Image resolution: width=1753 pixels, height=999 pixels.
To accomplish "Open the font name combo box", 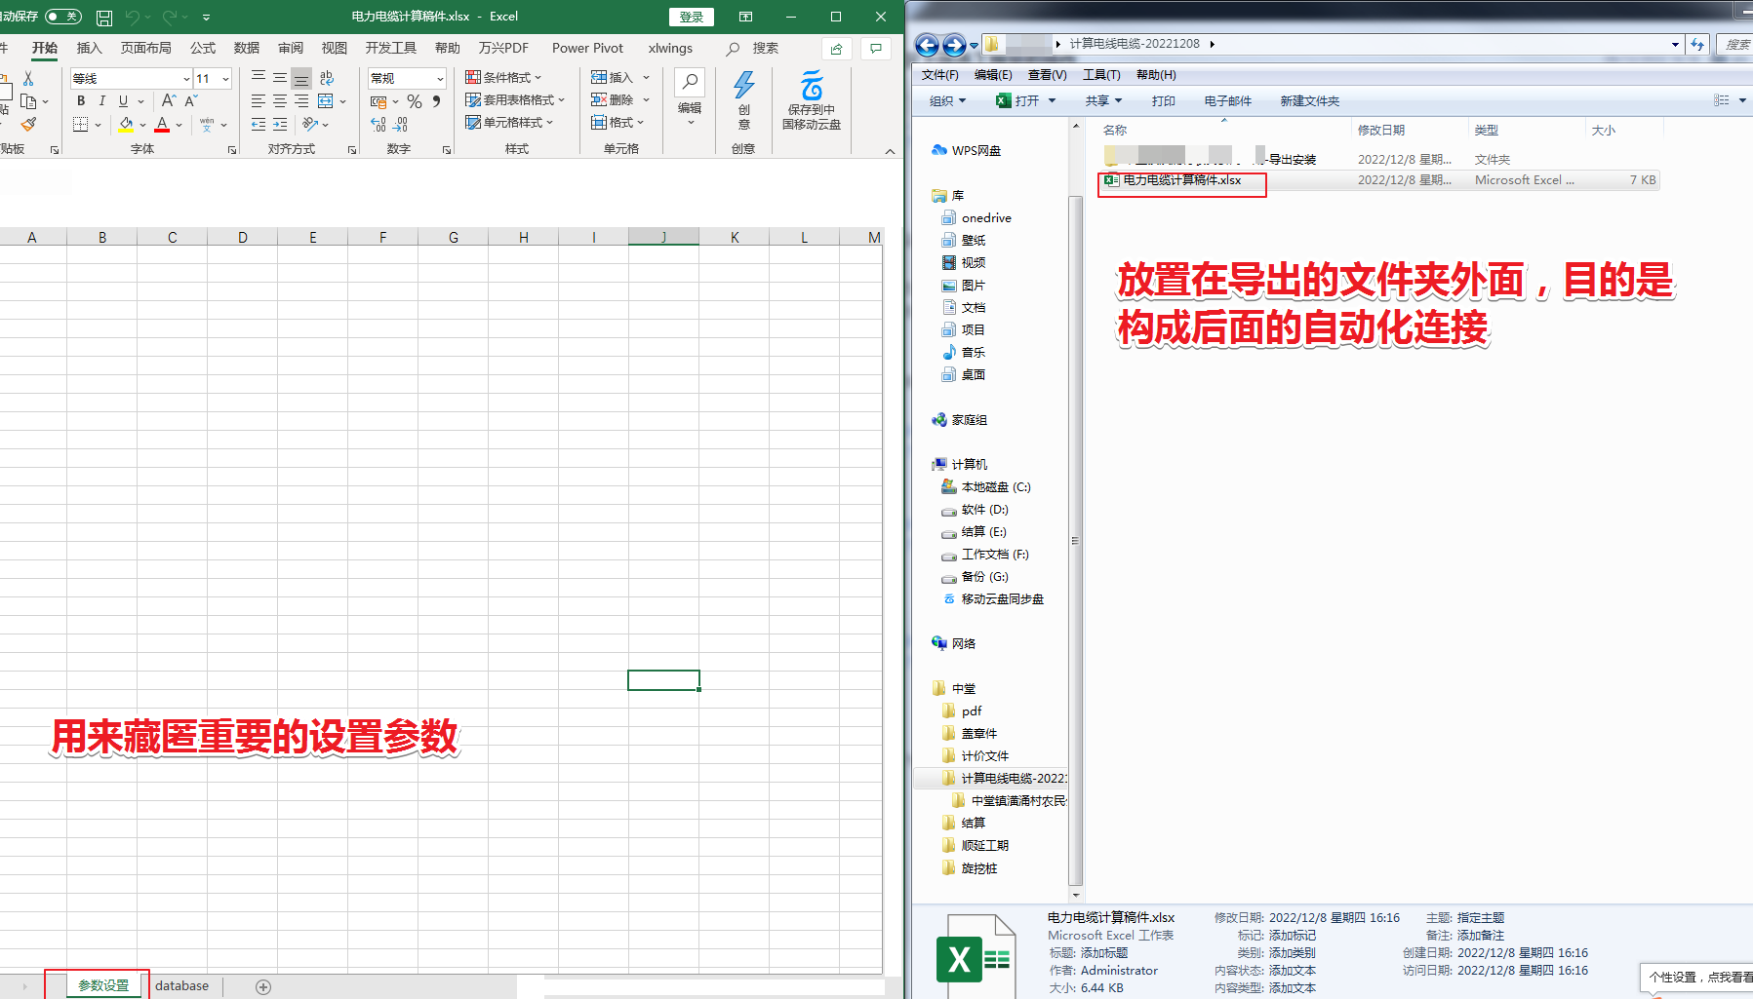I will (131, 78).
